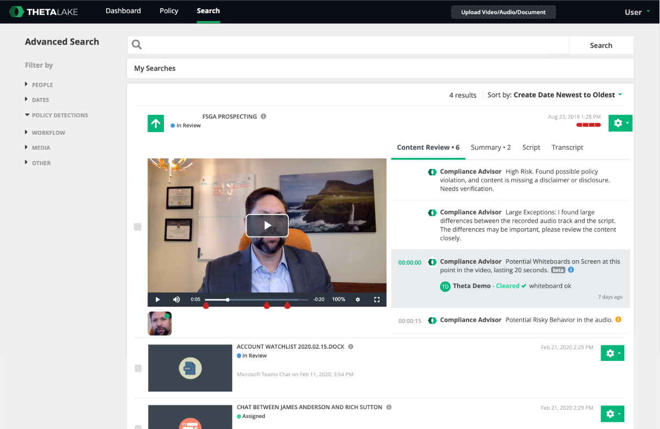The width and height of the screenshot is (660, 429).
Task: Enter fullscreen on the video player
Action: (x=377, y=300)
